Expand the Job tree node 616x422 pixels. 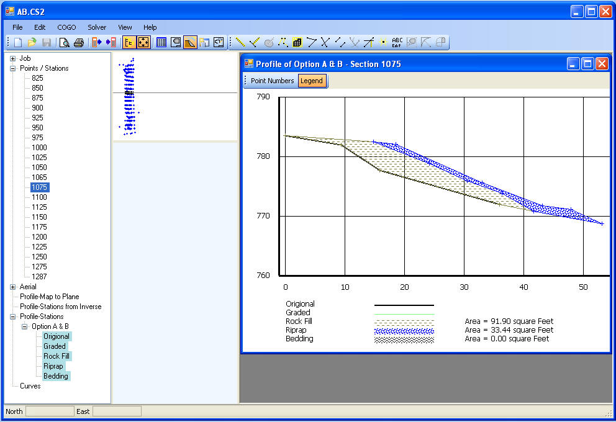[12, 58]
